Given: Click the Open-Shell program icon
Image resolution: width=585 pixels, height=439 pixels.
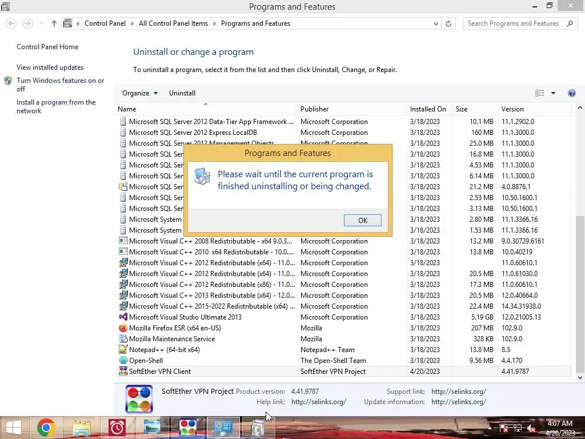Looking at the screenshot, I should [x=123, y=360].
